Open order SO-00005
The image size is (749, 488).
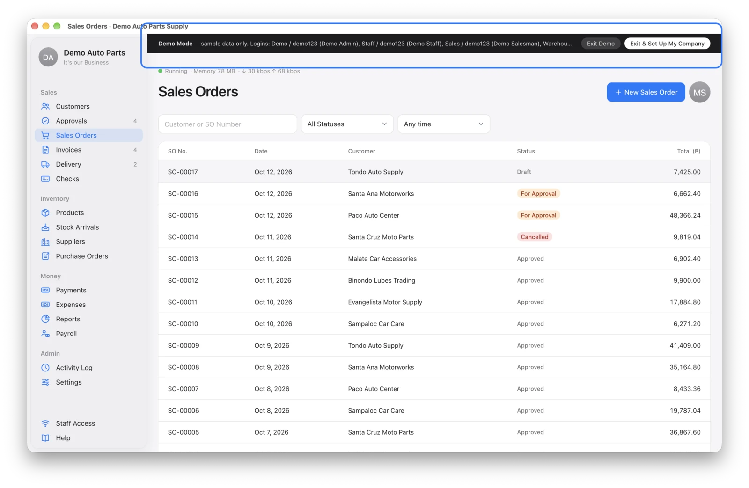click(x=434, y=432)
